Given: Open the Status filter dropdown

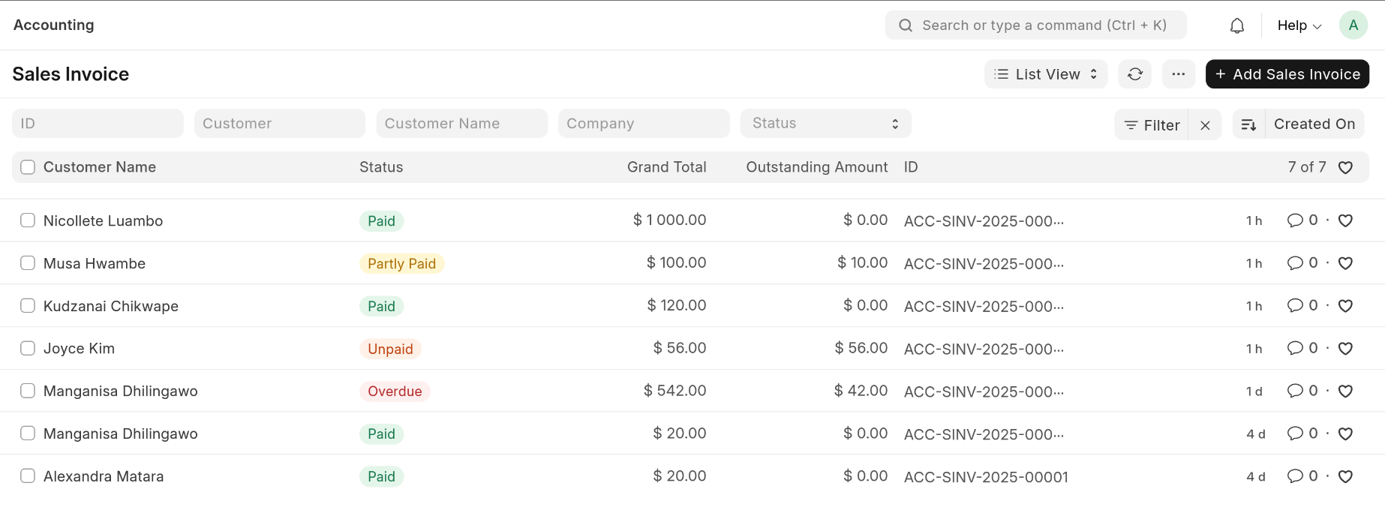Looking at the screenshot, I should [x=826, y=124].
